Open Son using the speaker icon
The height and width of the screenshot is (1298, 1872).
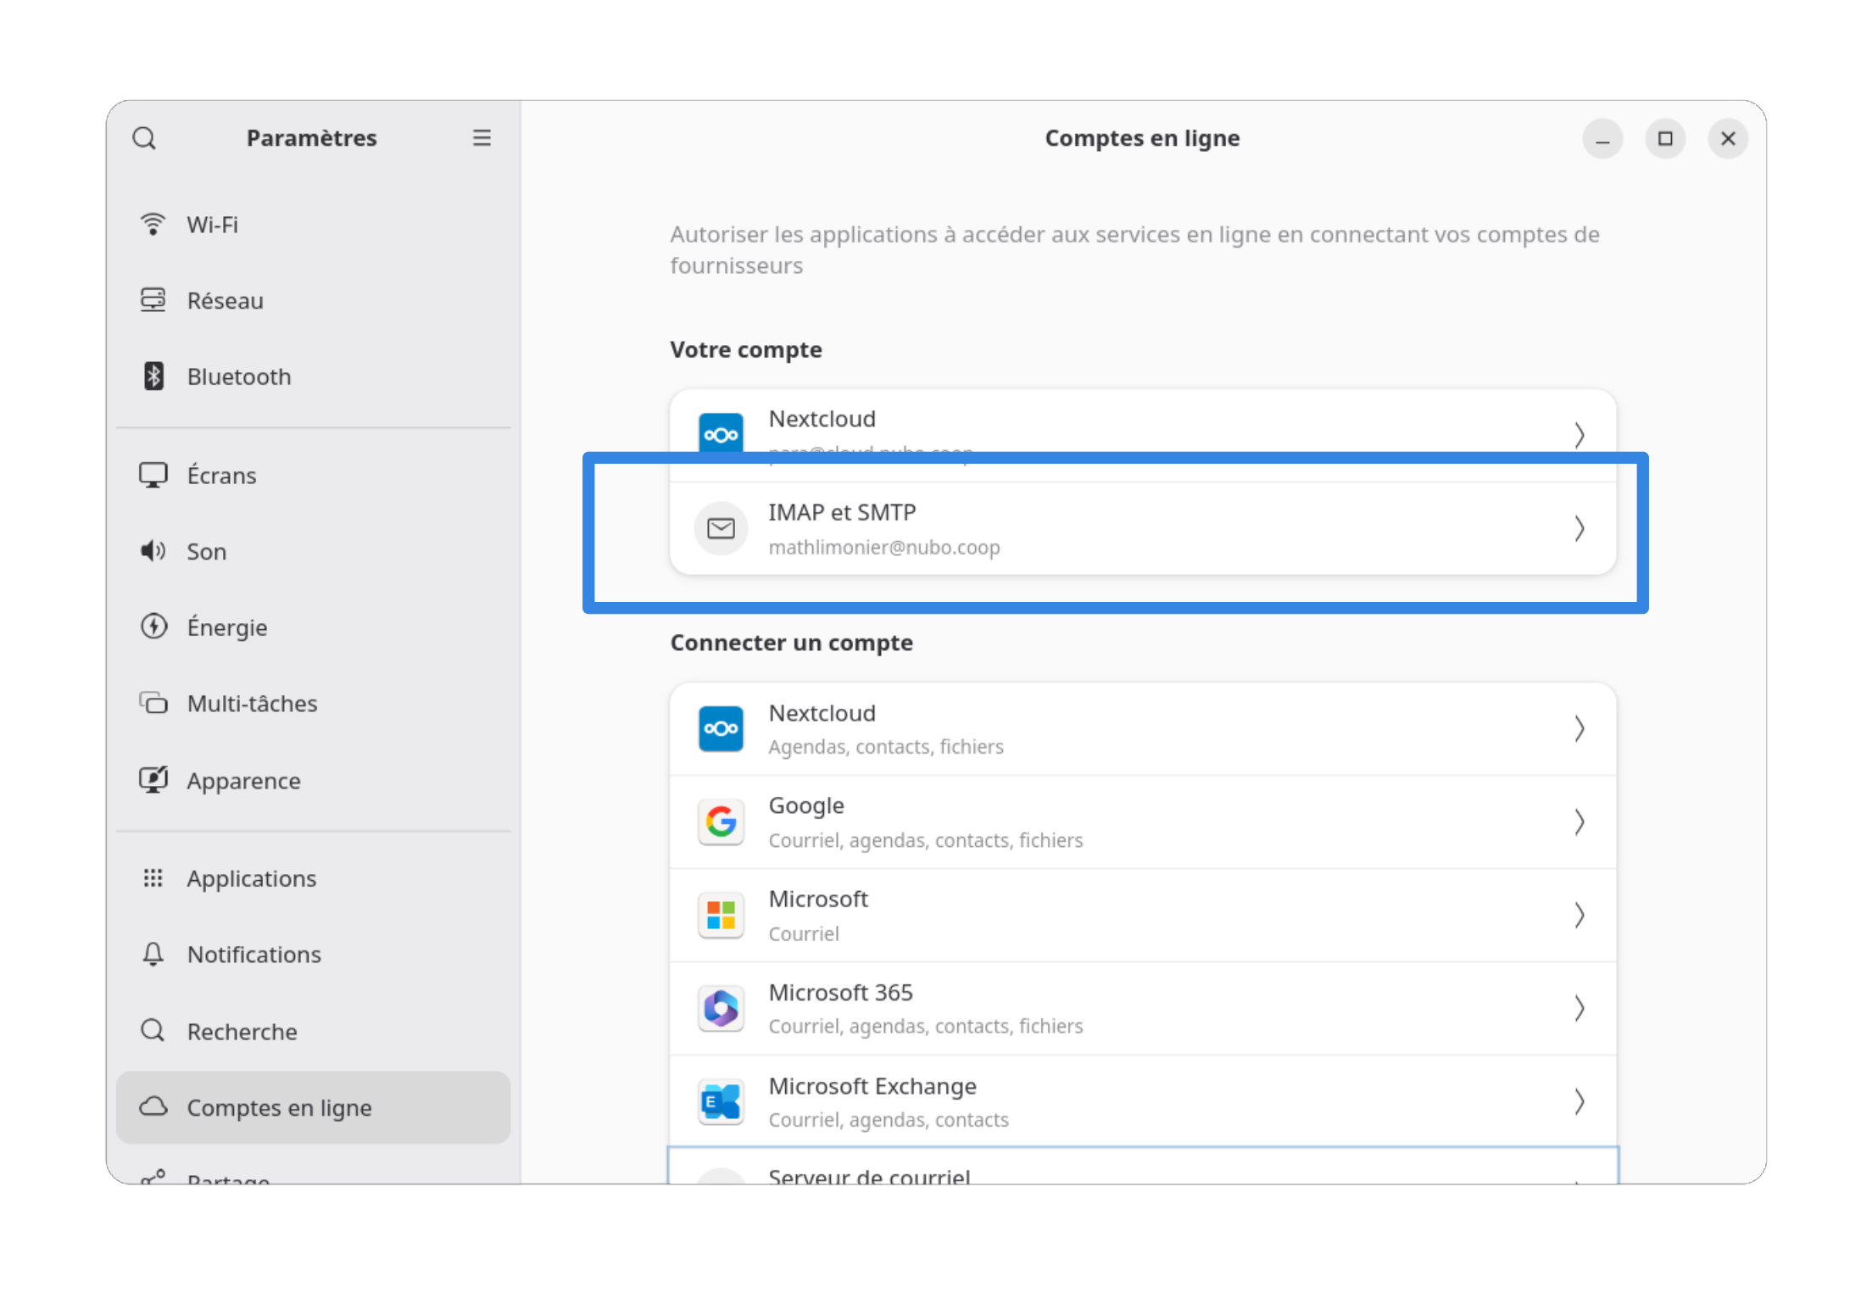coord(153,551)
